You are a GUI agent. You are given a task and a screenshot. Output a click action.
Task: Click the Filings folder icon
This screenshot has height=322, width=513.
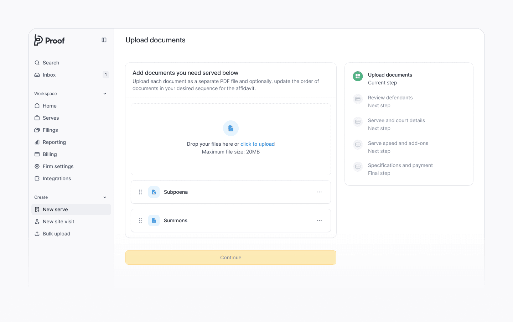point(37,130)
